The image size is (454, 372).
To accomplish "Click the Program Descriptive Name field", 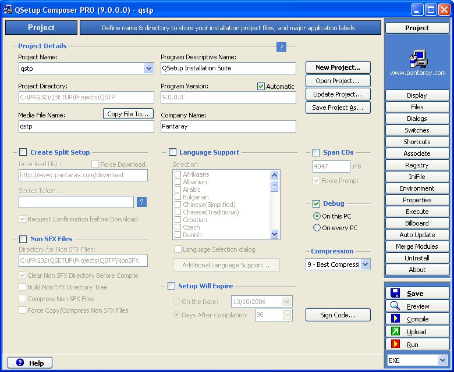I will tap(228, 68).
